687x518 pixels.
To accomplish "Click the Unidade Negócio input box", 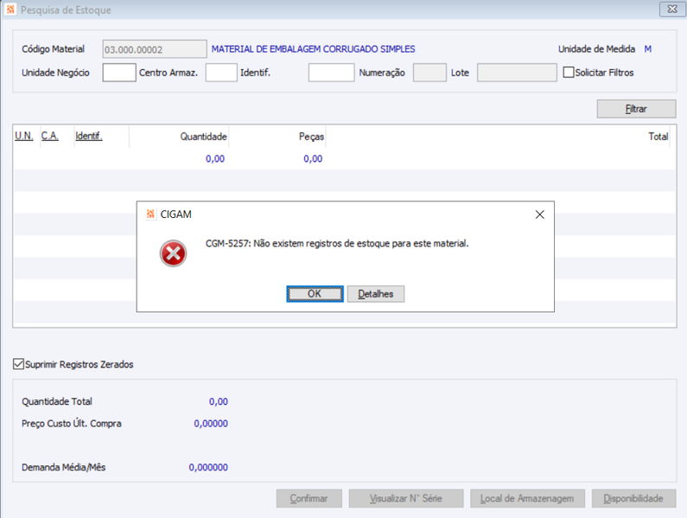I will (119, 73).
